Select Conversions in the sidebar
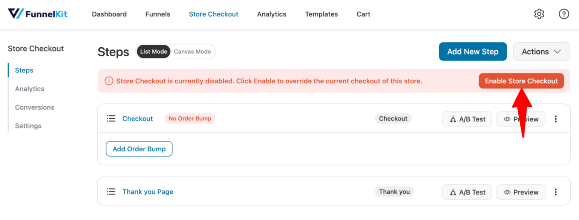 pos(34,107)
